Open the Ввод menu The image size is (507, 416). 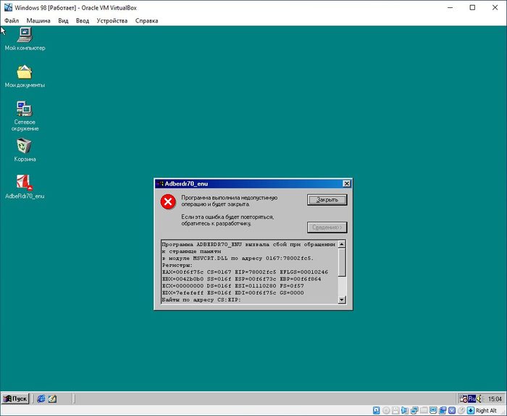(x=83, y=21)
